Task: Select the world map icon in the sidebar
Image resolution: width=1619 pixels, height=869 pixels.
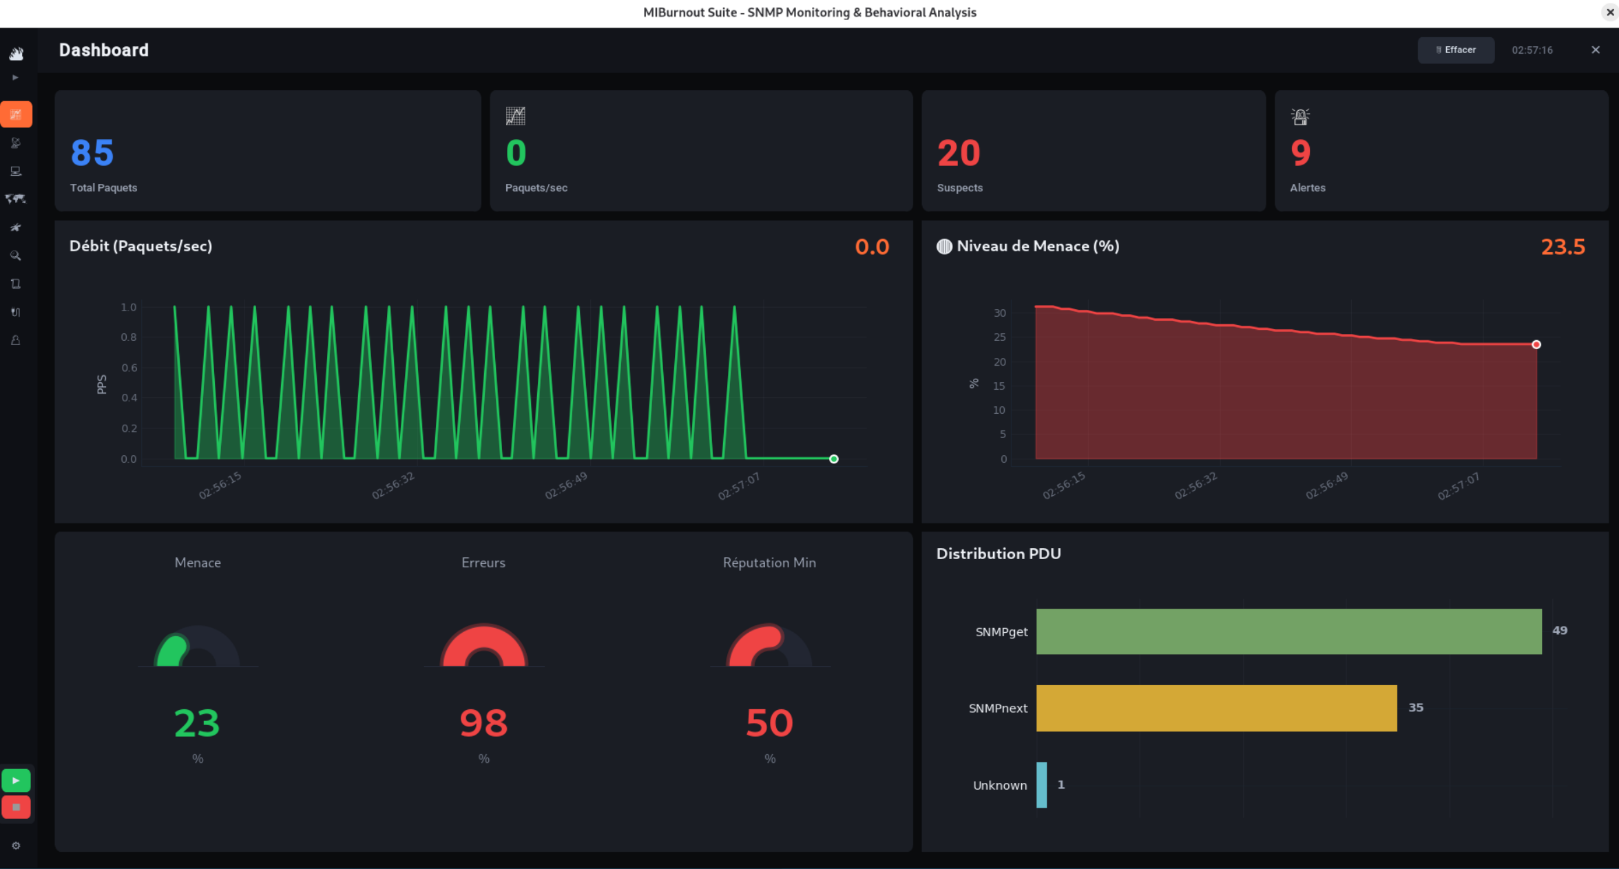Action: click(16, 199)
